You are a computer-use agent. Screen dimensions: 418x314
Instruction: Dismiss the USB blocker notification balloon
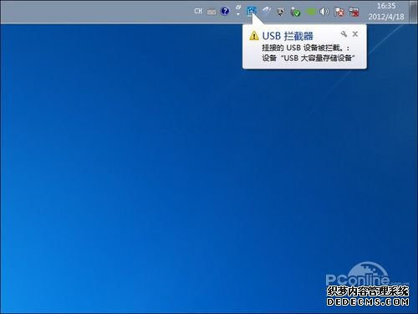[x=355, y=34]
